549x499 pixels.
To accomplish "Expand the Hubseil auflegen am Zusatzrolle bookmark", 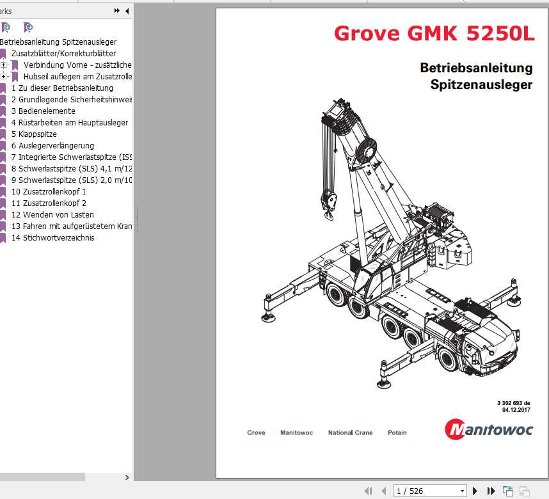I will 3,76.
